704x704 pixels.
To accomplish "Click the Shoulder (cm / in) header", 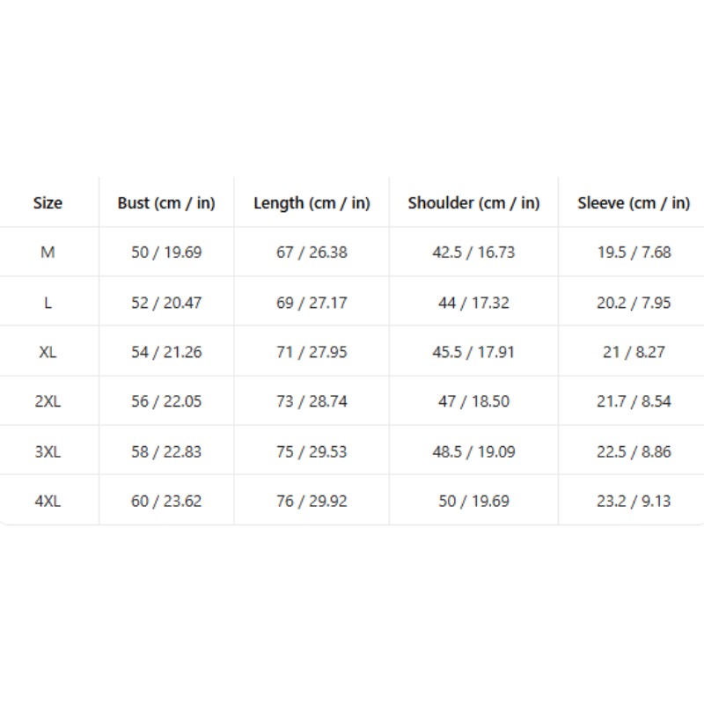I will coord(473,203).
